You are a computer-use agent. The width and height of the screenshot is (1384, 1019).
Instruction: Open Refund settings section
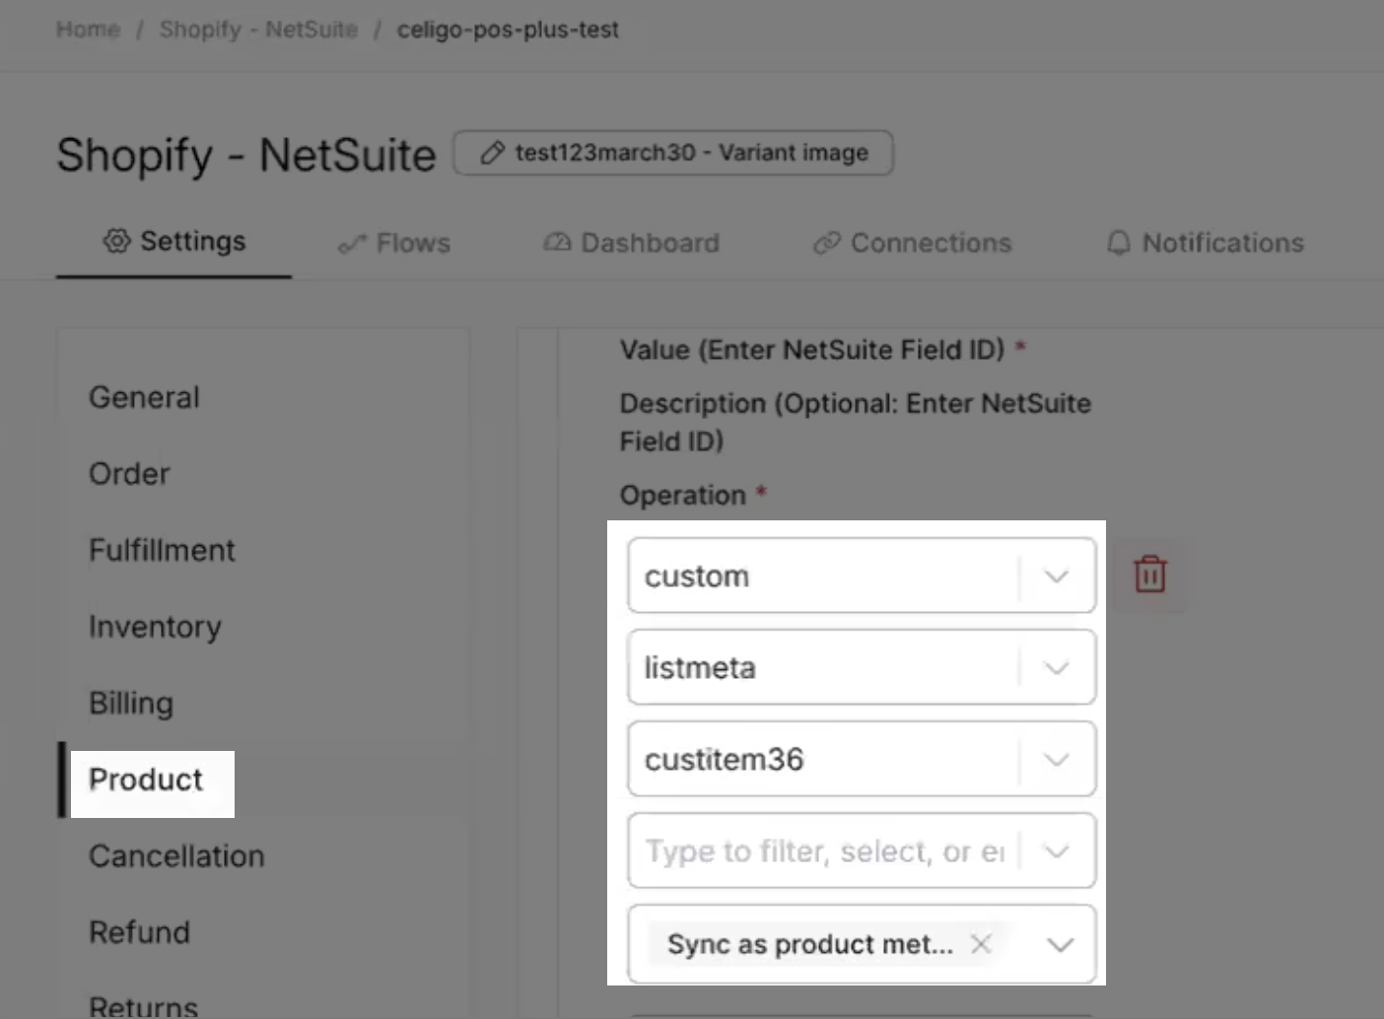tap(139, 932)
